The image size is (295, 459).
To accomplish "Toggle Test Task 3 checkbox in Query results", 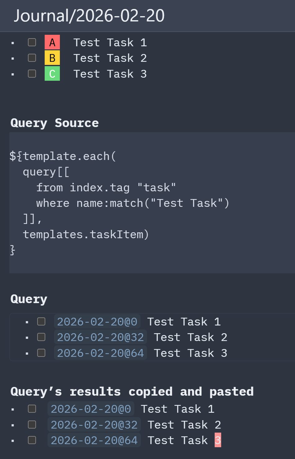I will pos(41,353).
